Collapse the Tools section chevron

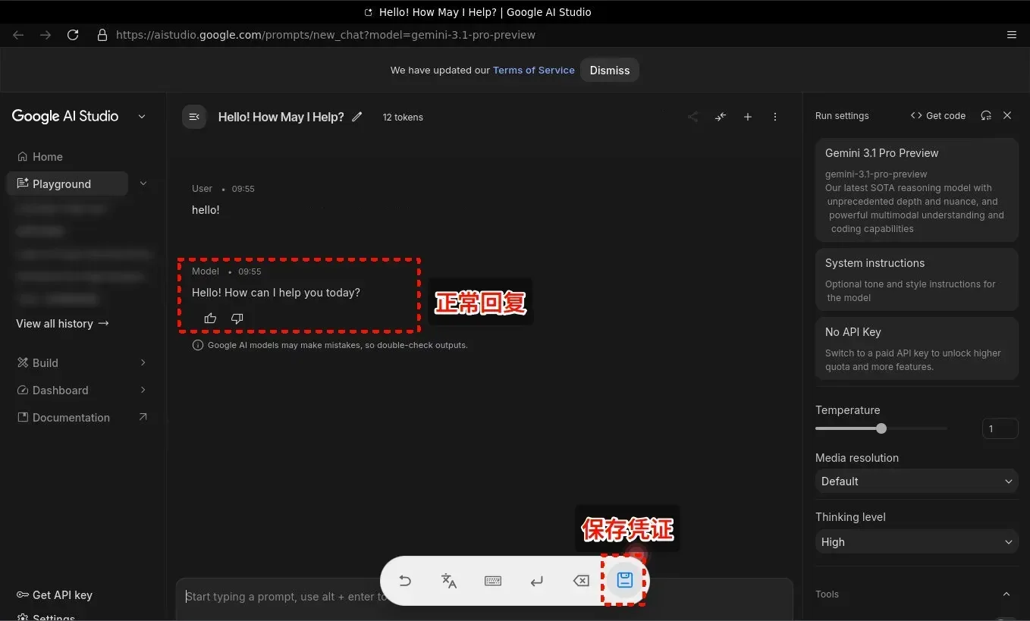1006,594
